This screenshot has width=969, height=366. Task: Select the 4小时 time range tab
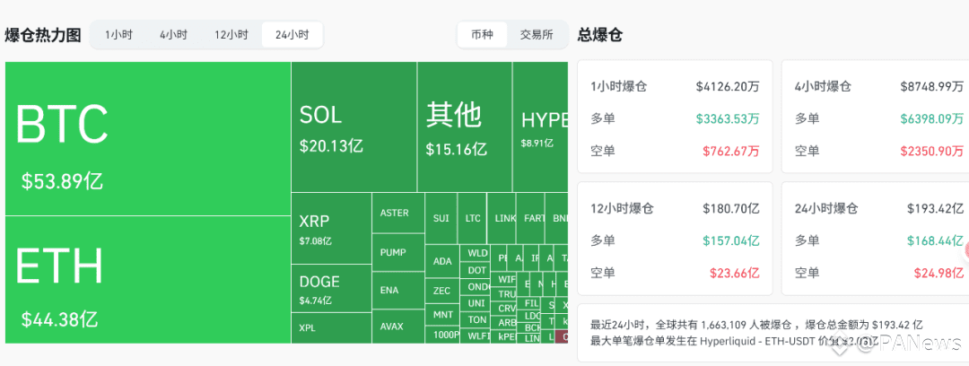coord(173,35)
